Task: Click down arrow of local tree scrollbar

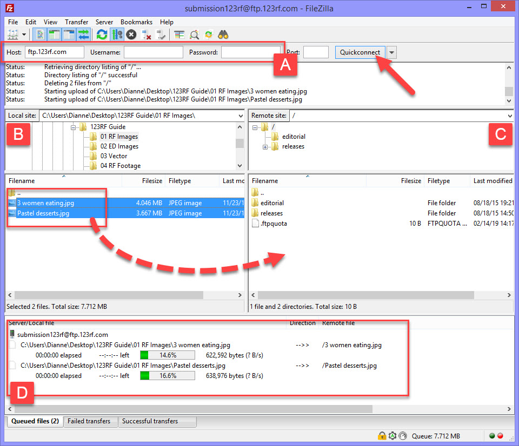Action: (x=240, y=166)
